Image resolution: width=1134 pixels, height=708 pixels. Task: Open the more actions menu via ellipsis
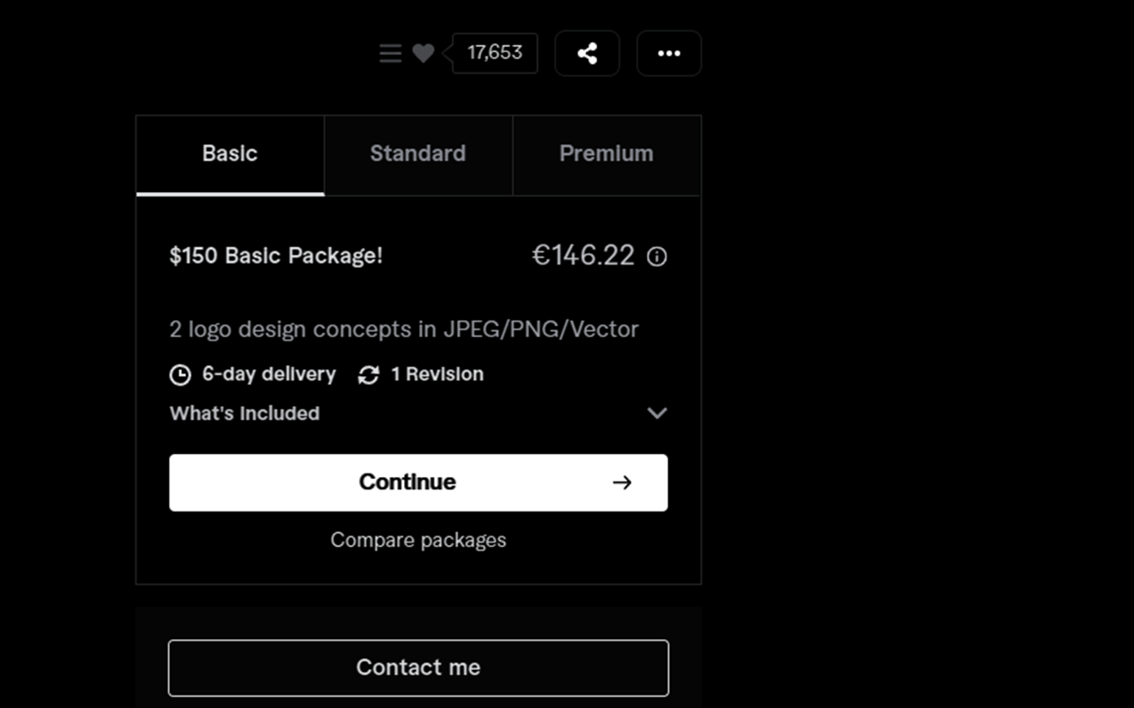pyautogui.click(x=668, y=53)
